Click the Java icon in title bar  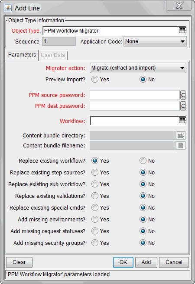click(x=8, y=8)
